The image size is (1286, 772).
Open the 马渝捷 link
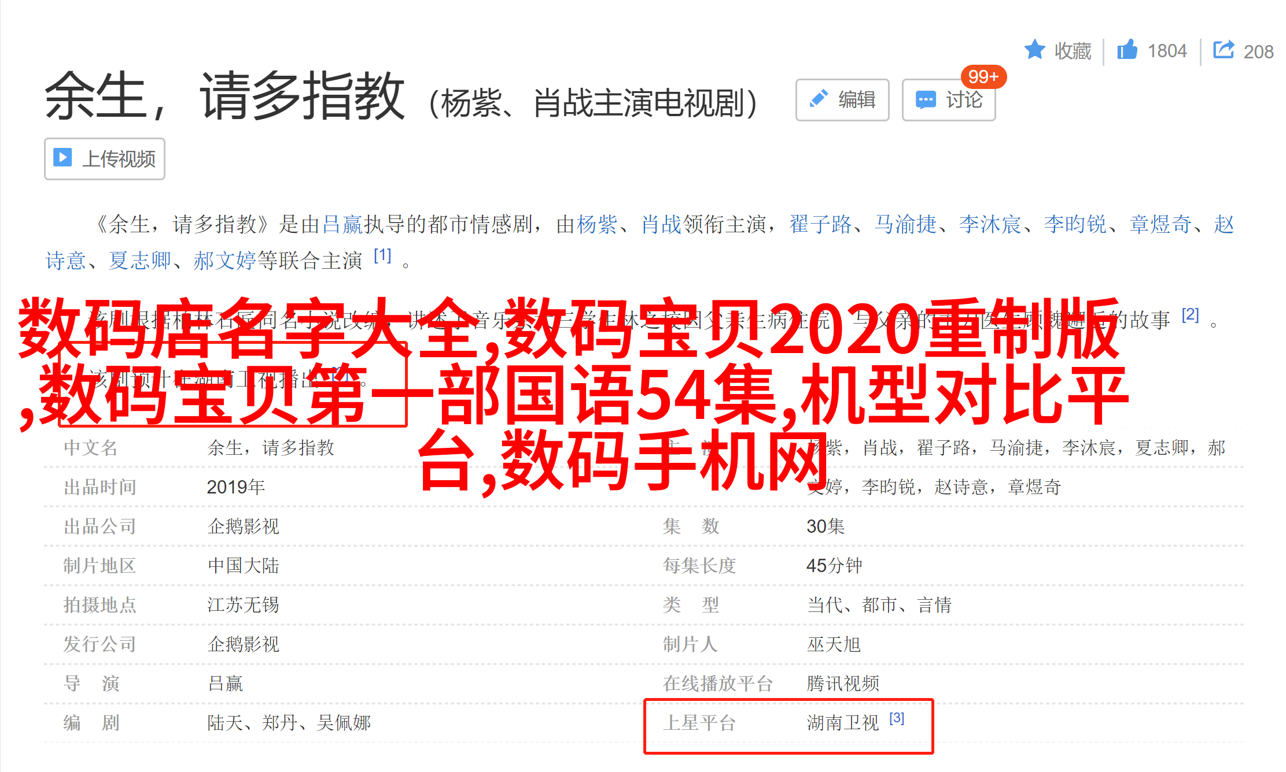click(905, 224)
